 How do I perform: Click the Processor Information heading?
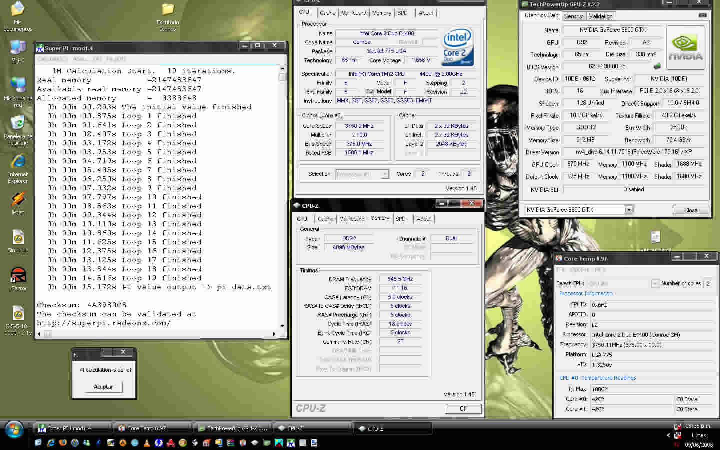586,293
